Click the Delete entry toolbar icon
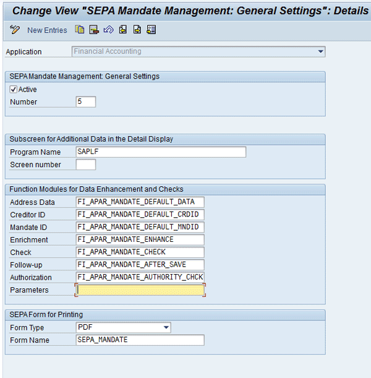This screenshot has height=378, width=371. point(94,30)
